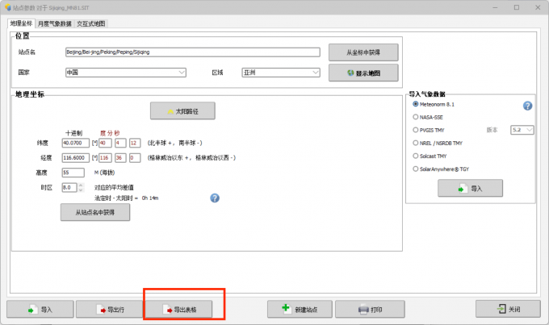Open the PVGIS 版本 dropdown showing 5.2
The image size is (549, 325).
pos(522,130)
